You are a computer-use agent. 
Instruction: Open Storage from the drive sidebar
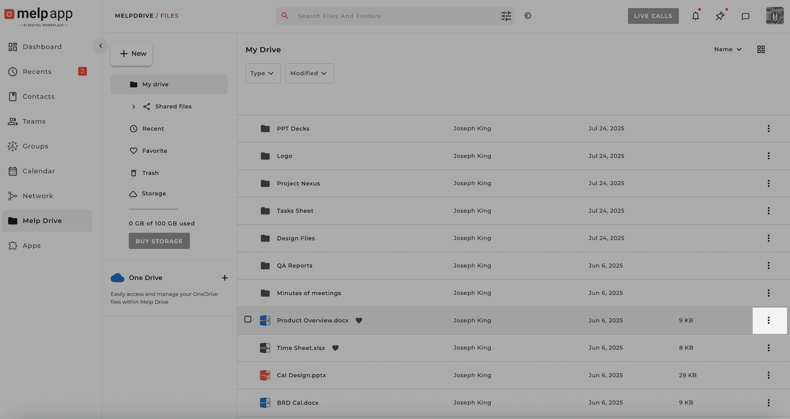coord(154,193)
